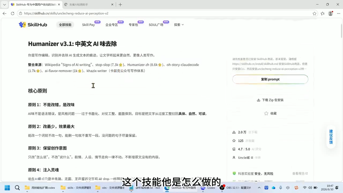Click the 收藏 favorite button
Viewport: 343px width, 193px height.
270,113
